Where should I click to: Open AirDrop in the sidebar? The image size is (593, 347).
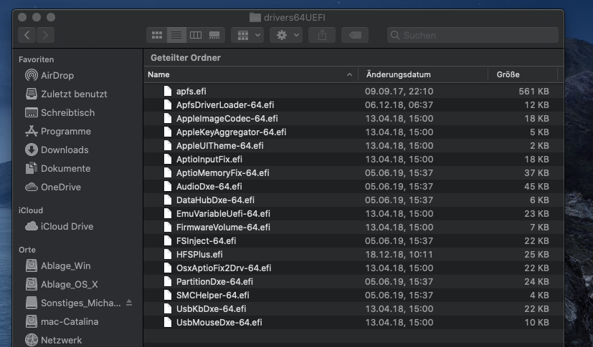click(x=57, y=75)
